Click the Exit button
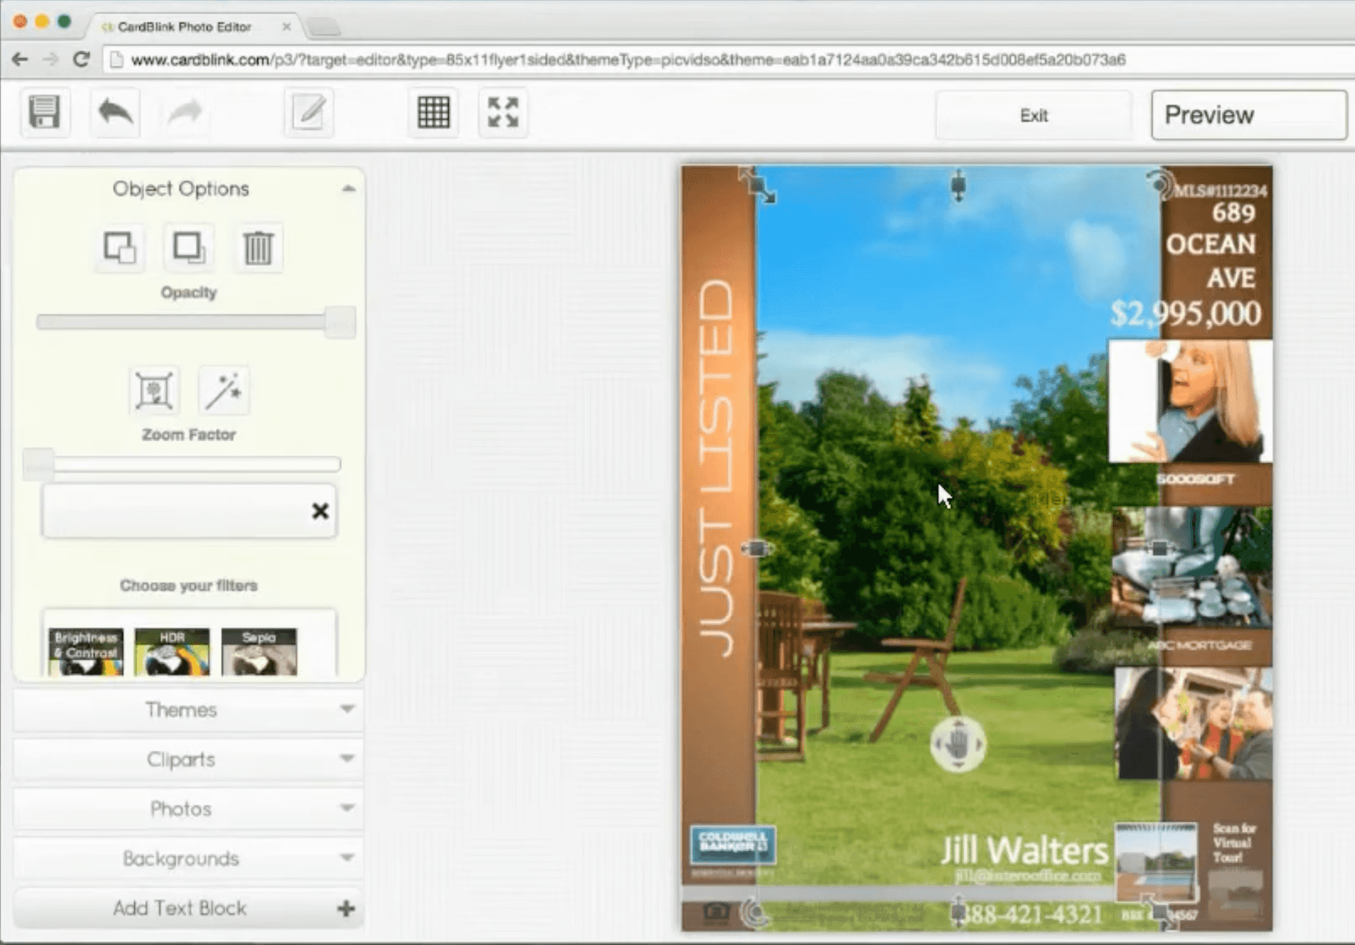The height and width of the screenshot is (945, 1355). [x=1034, y=115]
